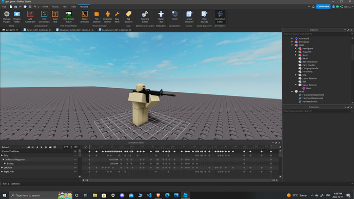This screenshot has width=354, height=199.
Task: Click the Collaborate button
Action: [323, 7]
